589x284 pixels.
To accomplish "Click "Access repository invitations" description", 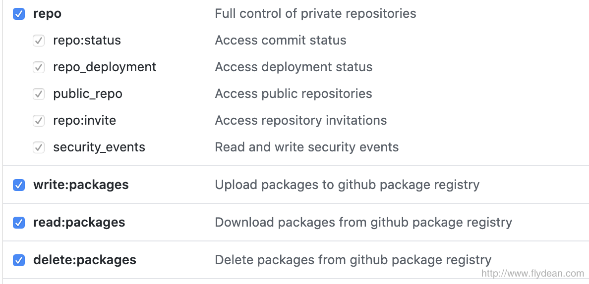I will [x=300, y=121].
